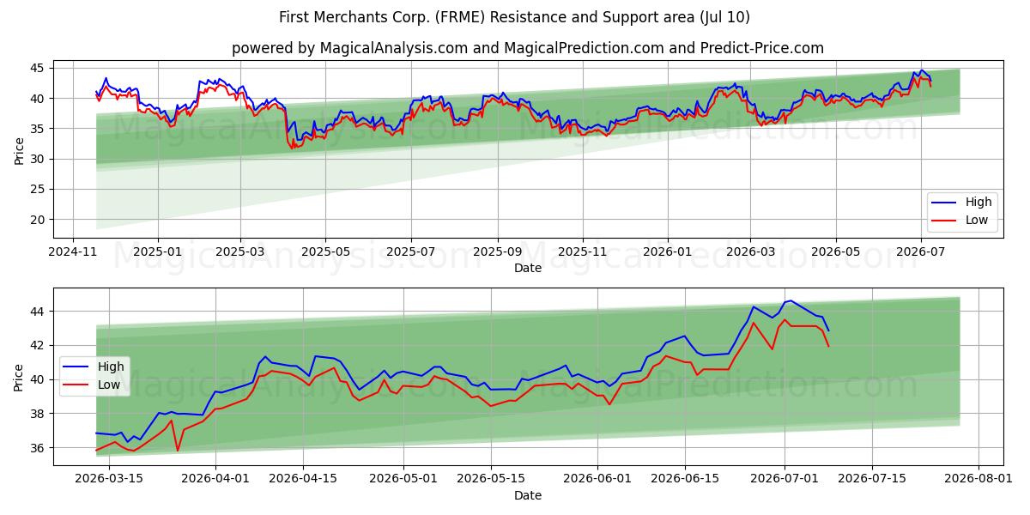Click the 2025-05 tick label
Image resolution: width=1030 pixels, height=515 pixels.
[x=326, y=252]
